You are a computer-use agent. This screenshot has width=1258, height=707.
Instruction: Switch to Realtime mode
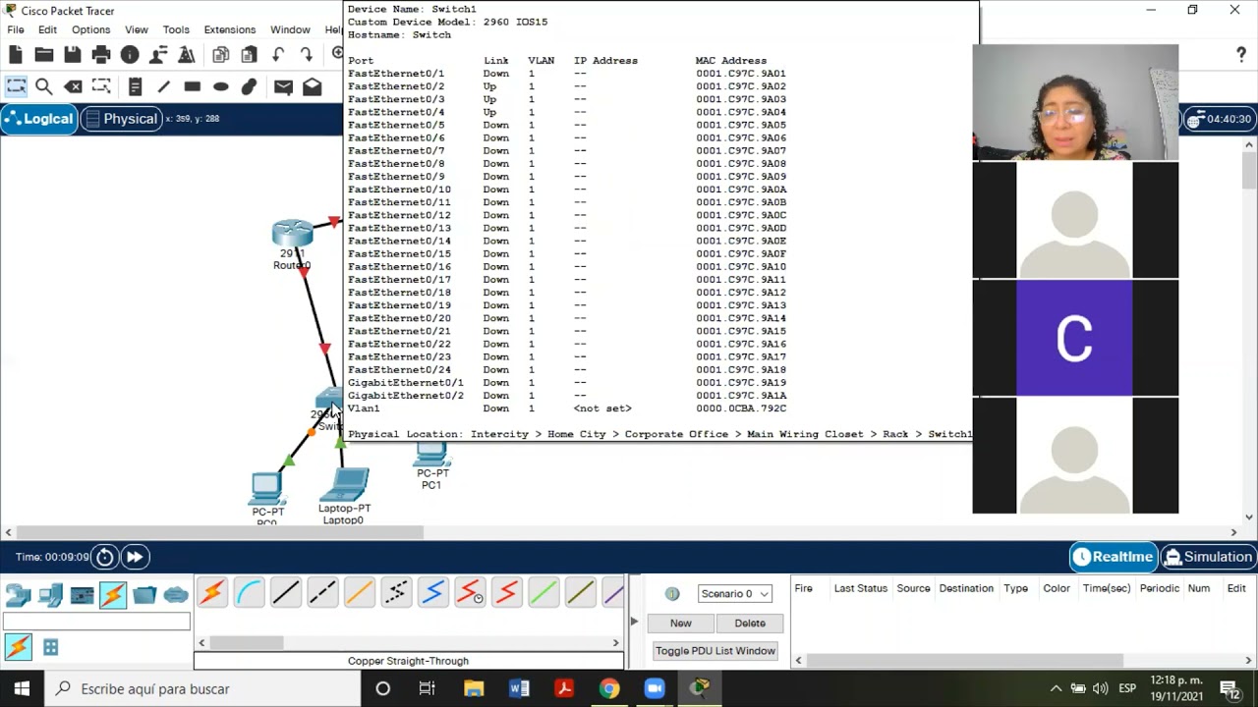(1113, 557)
